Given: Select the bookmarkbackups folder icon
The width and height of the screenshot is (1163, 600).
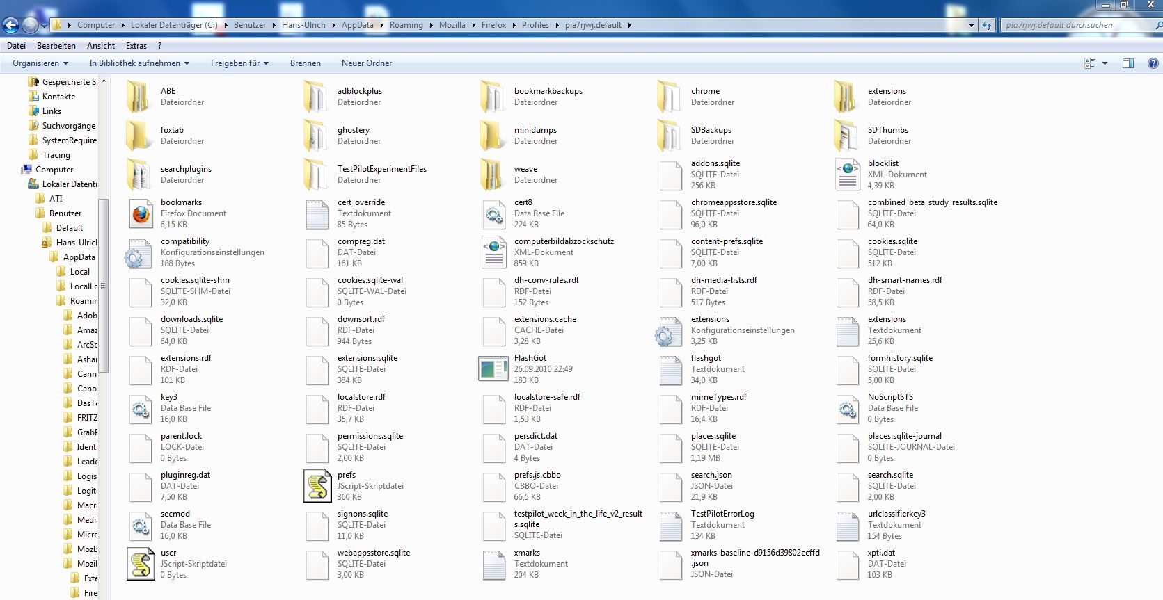Looking at the screenshot, I should pos(491,97).
